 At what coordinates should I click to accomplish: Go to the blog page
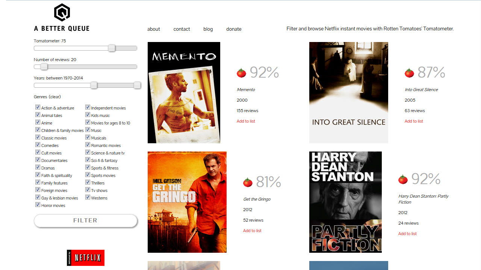(x=208, y=29)
